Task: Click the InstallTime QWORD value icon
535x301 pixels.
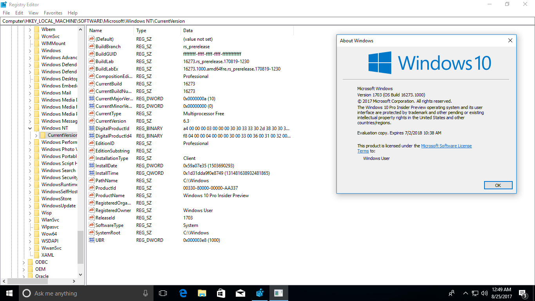Action: (x=92, y=173)
